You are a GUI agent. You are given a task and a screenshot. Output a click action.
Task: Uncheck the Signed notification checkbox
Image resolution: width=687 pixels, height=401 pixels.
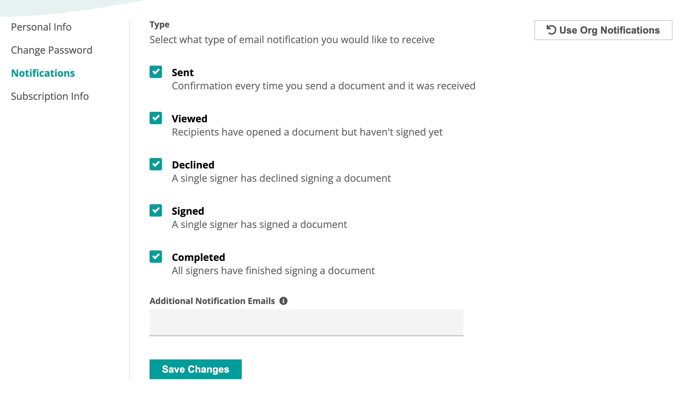click(x=155, y=210)
